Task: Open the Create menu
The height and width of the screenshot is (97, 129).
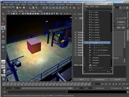Action: [17, 5]
